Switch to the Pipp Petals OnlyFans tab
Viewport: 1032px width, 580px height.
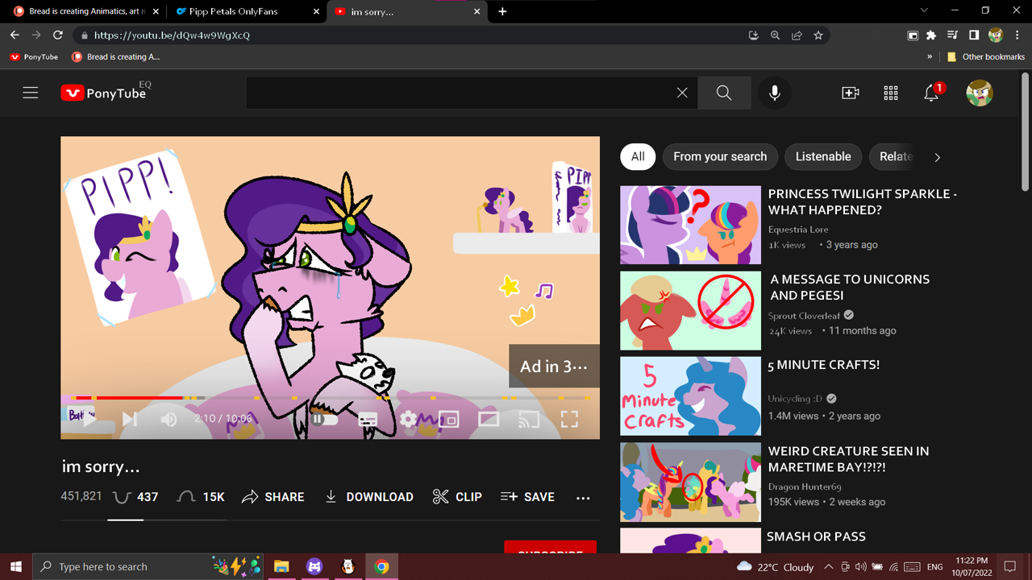(x=233, y=11)
